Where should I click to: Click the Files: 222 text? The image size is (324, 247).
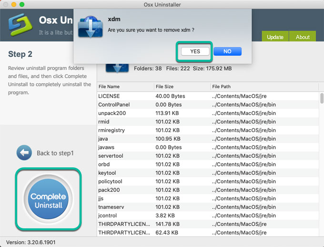point(178,69)
